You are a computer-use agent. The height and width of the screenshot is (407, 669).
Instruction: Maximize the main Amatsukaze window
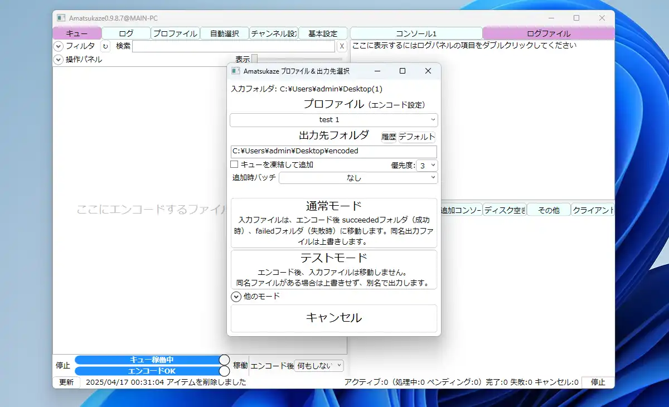pyautogui.click(x=576, y=18)
